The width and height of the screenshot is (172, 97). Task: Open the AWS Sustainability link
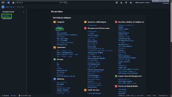[93, 76]
